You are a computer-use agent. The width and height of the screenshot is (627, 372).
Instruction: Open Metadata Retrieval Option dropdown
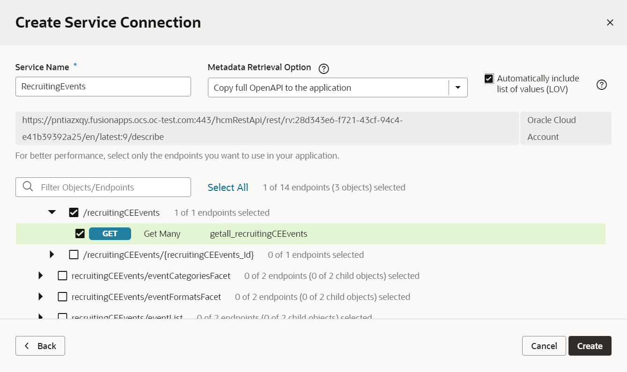click(458, 87)
